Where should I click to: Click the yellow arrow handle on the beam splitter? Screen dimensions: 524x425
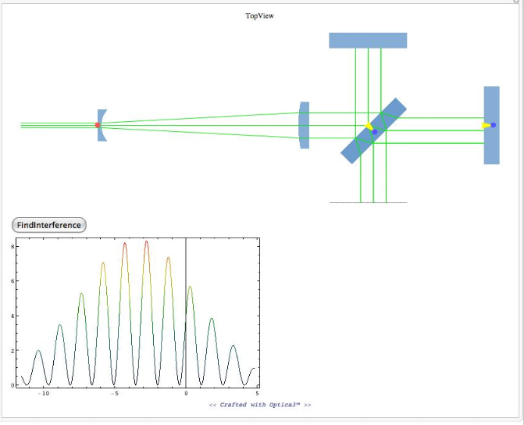369,127
